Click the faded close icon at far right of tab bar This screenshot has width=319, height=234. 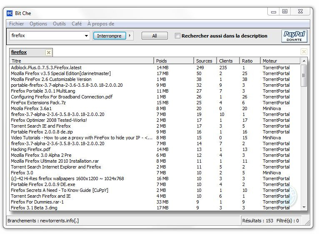tap(304, 52)
